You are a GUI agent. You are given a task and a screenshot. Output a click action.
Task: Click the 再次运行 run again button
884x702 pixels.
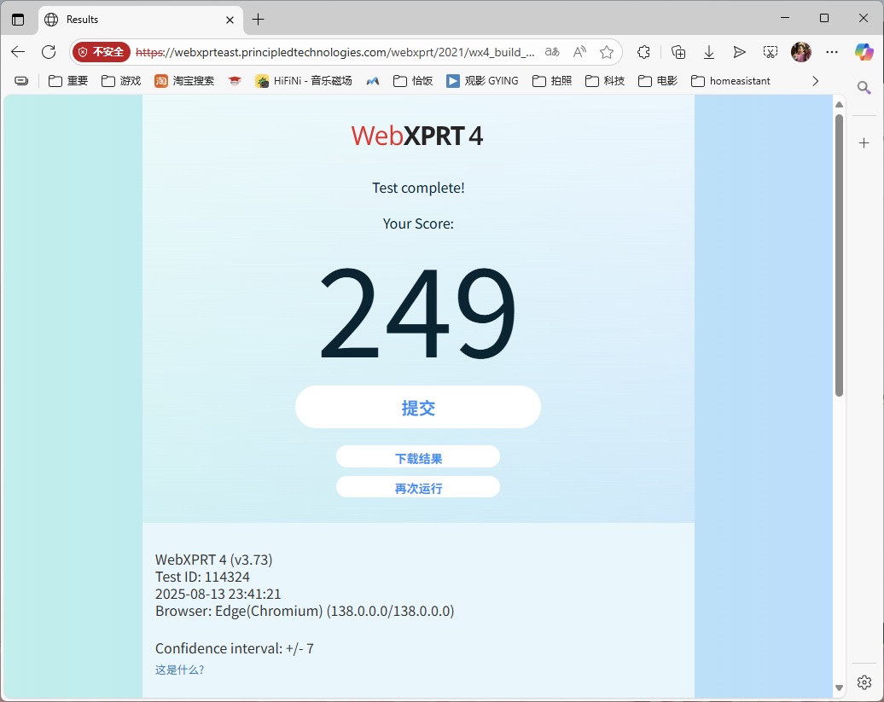[x=418, y=487]
